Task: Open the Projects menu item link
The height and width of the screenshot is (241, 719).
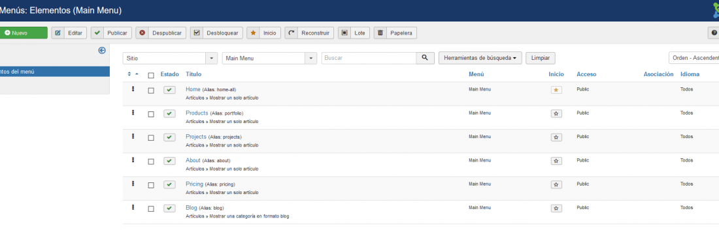Action: point(196,136)
